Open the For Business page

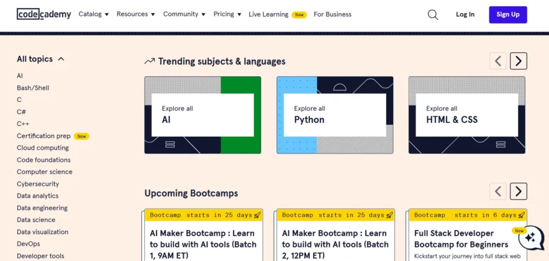tap(332, 14)
